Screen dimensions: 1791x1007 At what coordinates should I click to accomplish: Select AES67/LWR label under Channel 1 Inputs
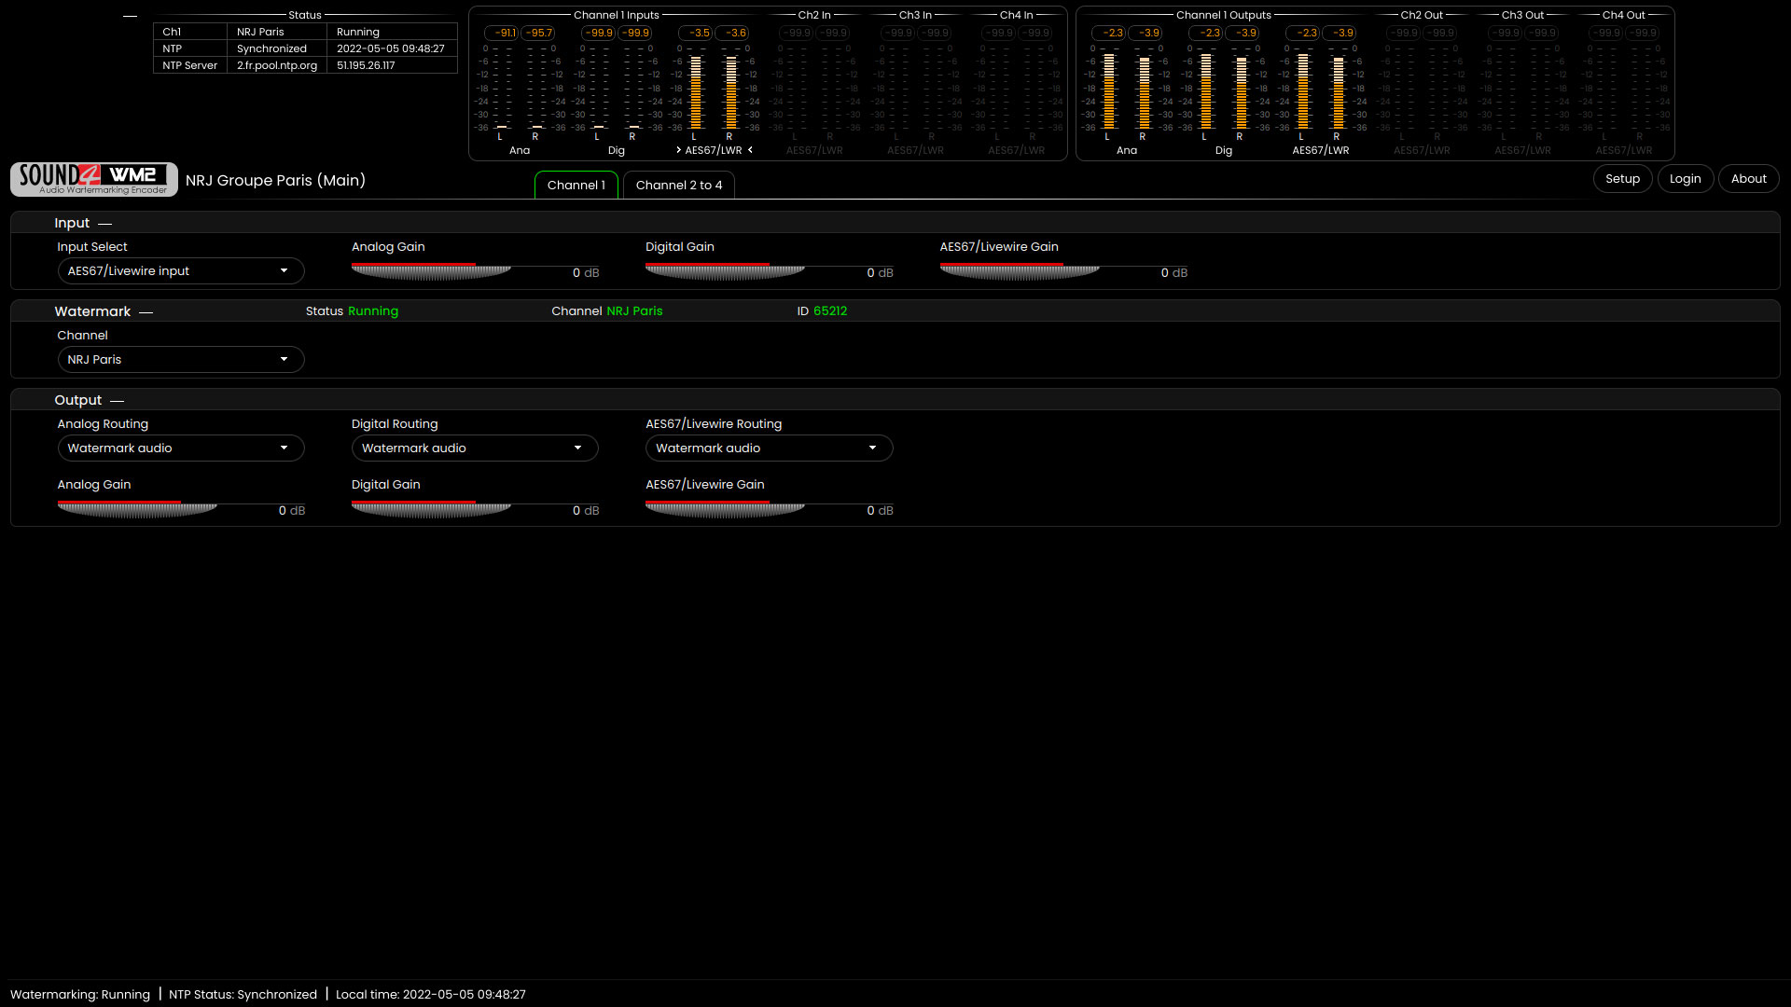pyautogui.click(x=714, y=150)
